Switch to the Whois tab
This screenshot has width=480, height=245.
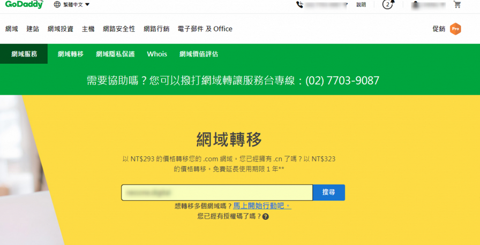pos(157,54)
